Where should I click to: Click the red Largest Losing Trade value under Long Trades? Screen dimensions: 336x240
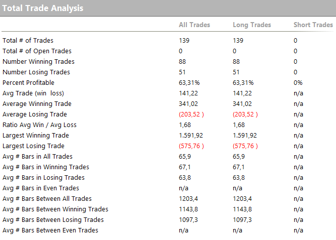coord(245,146)
